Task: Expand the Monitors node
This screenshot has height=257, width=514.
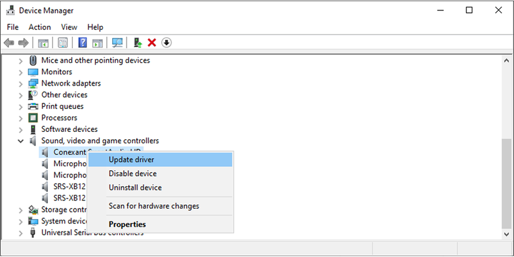Action: click(21, 72)
